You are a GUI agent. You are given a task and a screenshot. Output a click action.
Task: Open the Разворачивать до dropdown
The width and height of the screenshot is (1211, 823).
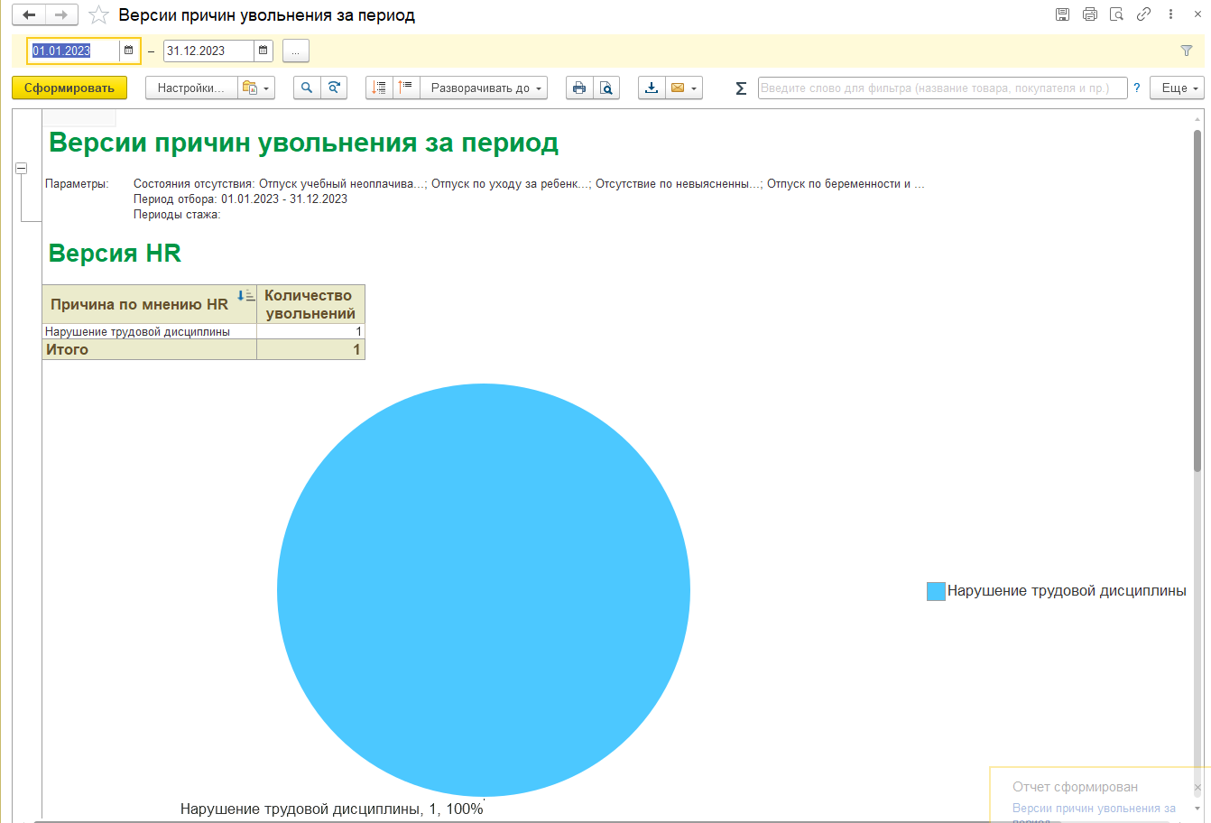click(484, 88)
